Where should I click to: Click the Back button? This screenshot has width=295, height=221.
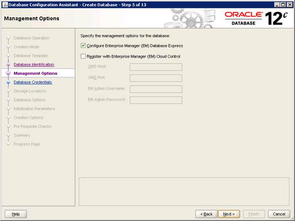click(207, 214)
